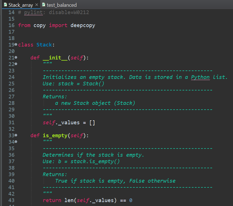Image resolution: width=233 pixels, height=206 pixels.
Task: Click 'True if stack is empty, False otherwise'
Action: (115, 181)
